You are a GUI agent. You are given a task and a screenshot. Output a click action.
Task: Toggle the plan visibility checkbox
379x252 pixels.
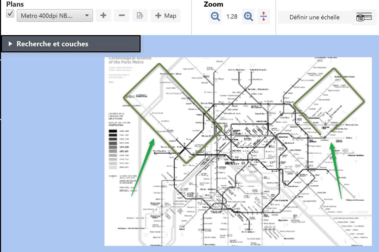click(10, 13)
